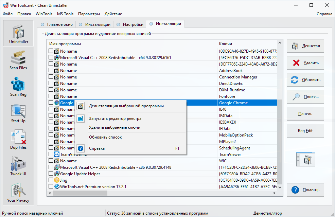Choose 'Обновить список' in context menu
335x217 pixels.
130,137
